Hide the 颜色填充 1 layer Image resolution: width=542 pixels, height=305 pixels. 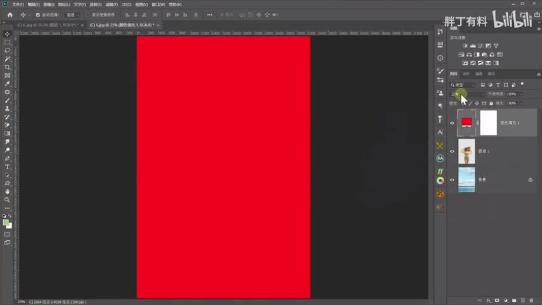[x=452, y=123]
